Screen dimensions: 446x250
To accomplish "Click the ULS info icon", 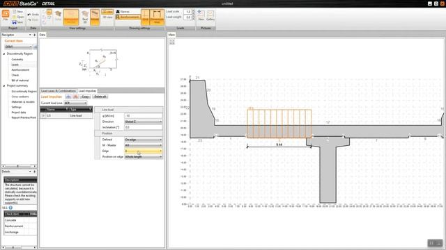I will tap(10, 208).
